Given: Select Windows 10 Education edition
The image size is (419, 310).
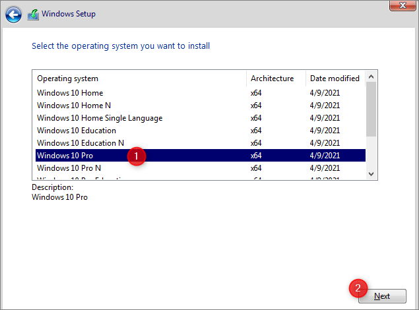Looking at the screenshot, I should point(77,131).
